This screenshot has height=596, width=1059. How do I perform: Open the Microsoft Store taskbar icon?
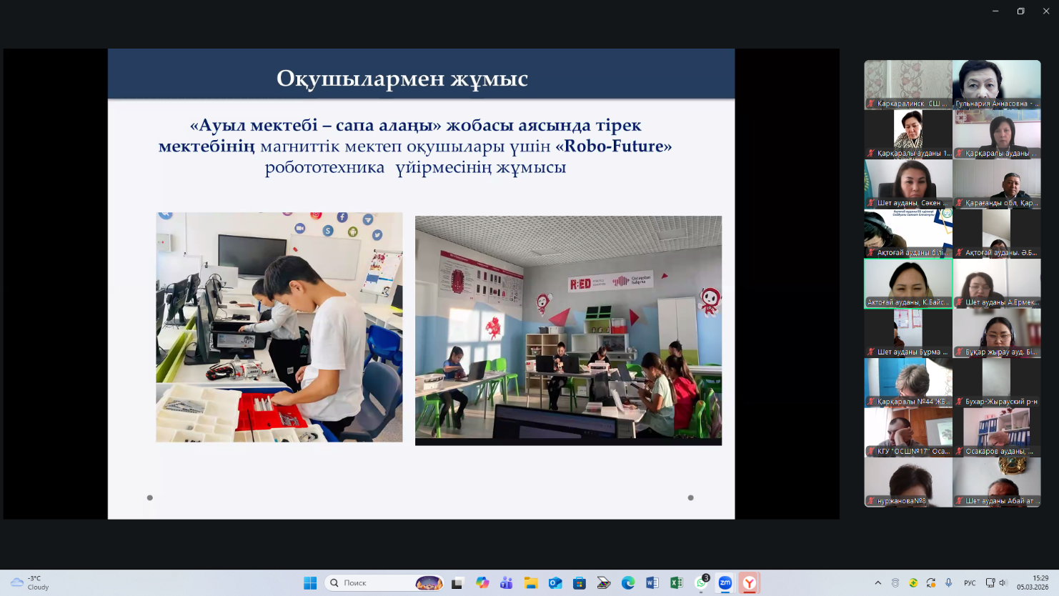[x=580, y=583]
